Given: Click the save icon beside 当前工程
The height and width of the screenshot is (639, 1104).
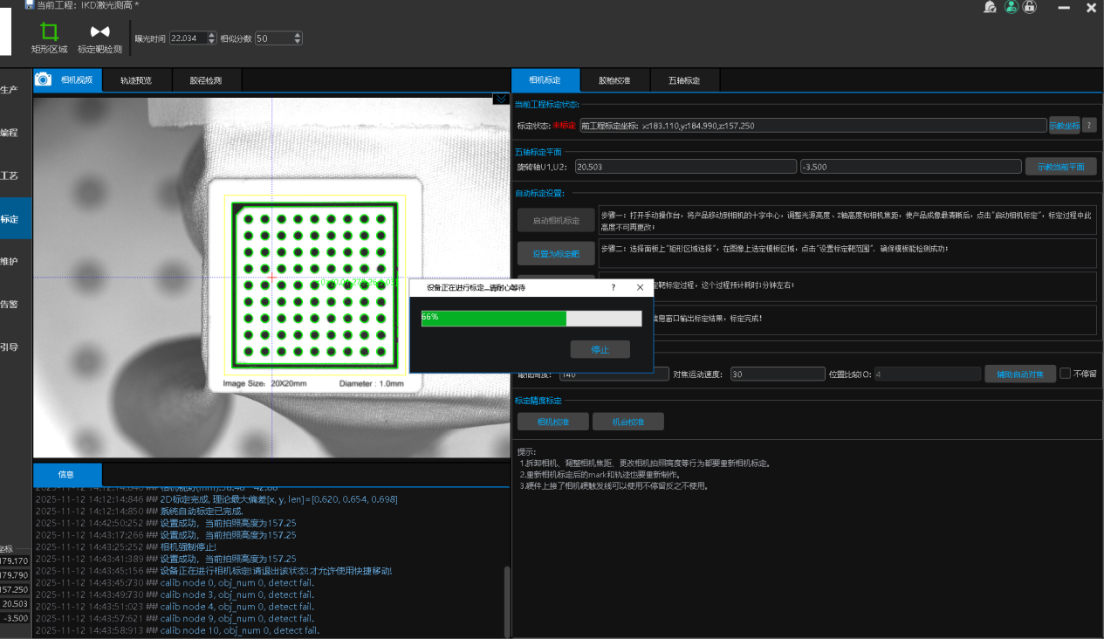Looking at the screenshot, I should tap(29, 5).
